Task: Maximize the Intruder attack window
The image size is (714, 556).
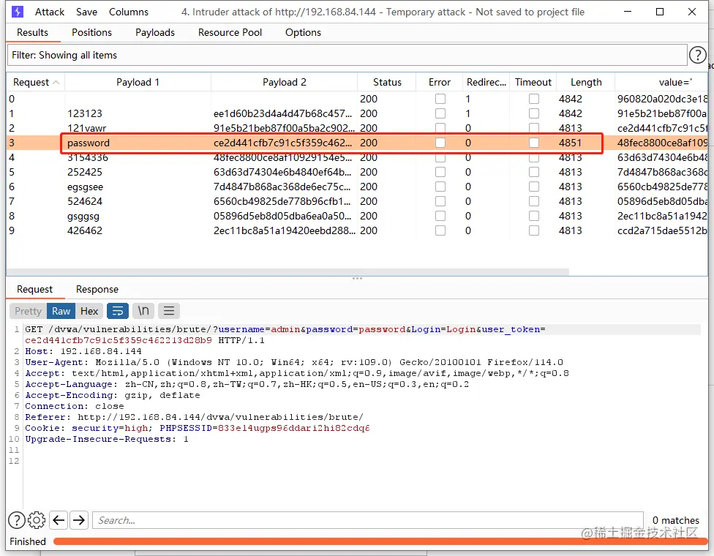Action: click(659, 12)
